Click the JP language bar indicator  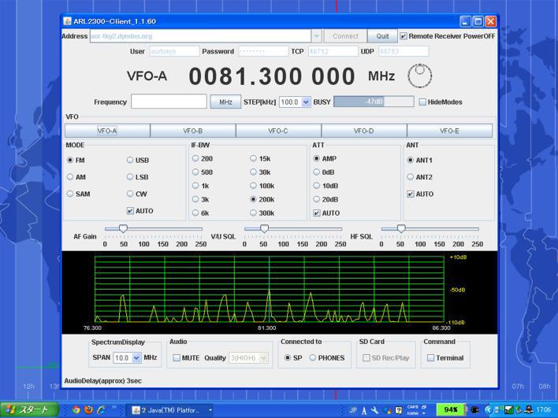click(353, 410)
